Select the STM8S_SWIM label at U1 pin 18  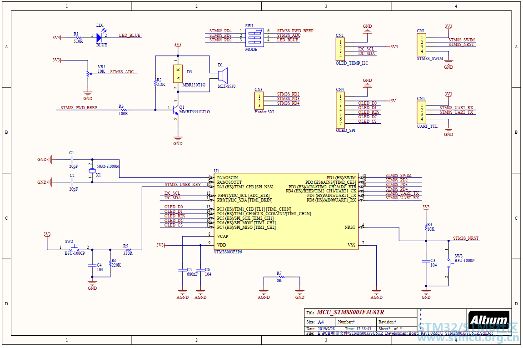[398, 175]
